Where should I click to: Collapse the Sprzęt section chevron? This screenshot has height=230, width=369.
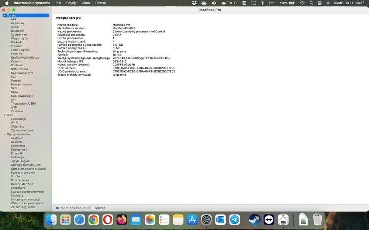[x=4, y=15]
